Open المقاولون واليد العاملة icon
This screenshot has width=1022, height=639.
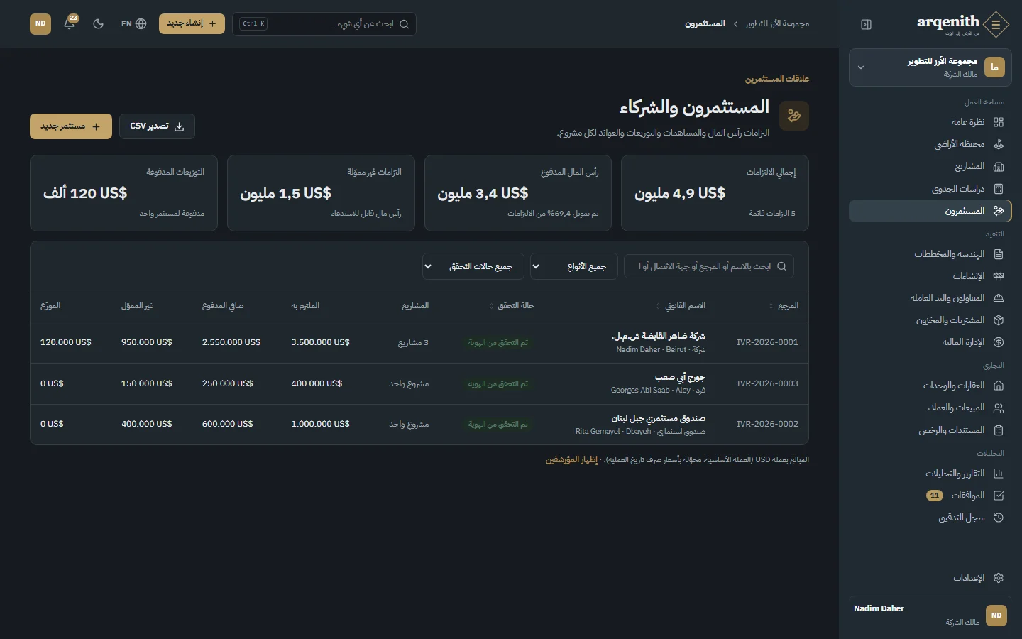(999, 298)
